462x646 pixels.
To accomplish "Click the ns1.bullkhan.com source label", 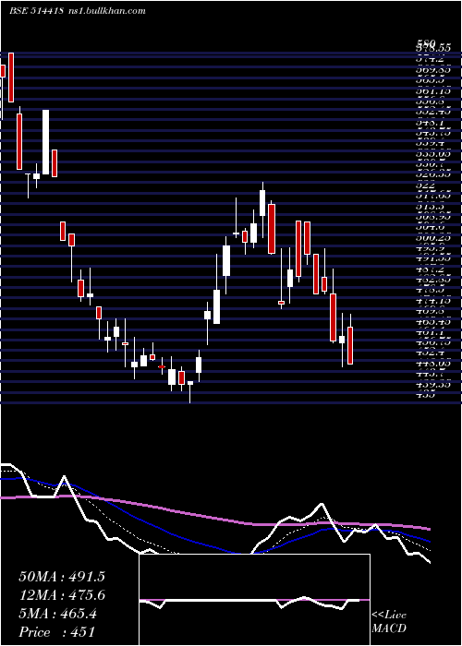I will (105, 11).
